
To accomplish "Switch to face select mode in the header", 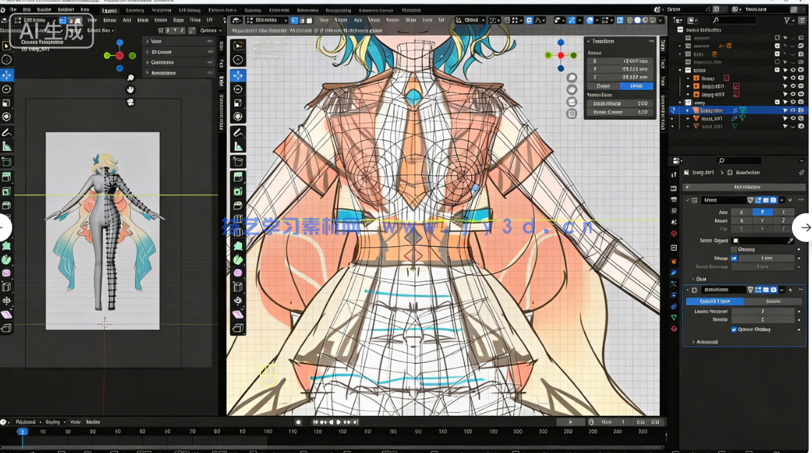I will point(311,21).
